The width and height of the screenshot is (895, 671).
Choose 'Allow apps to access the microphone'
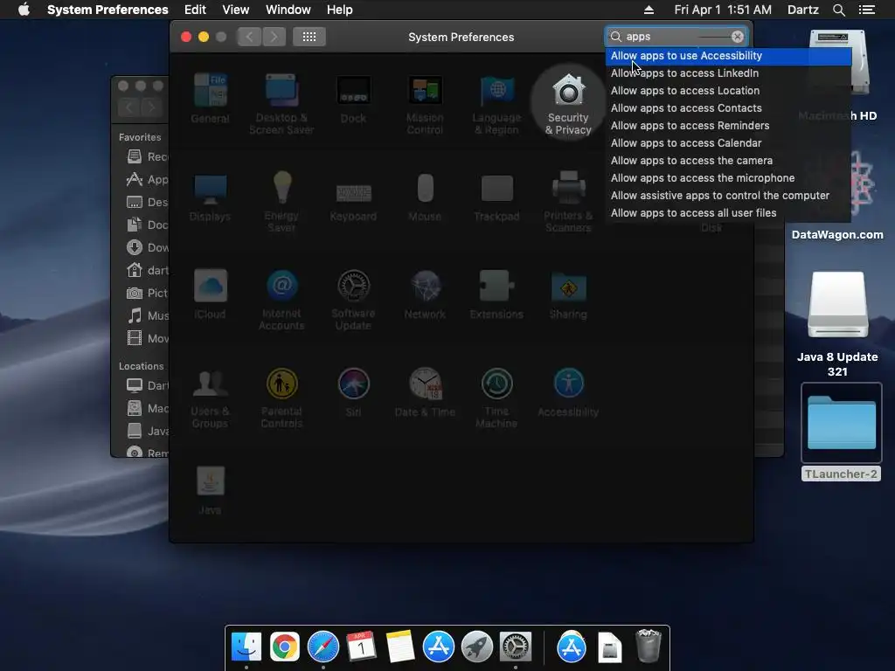728,178
